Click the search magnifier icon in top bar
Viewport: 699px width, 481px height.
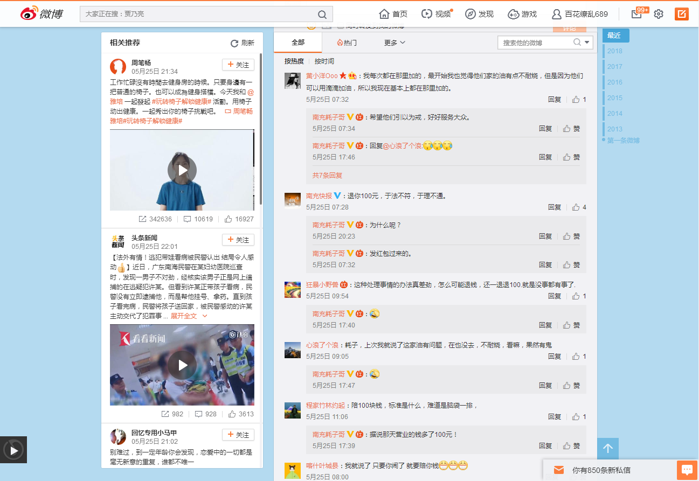coord(322,15)
